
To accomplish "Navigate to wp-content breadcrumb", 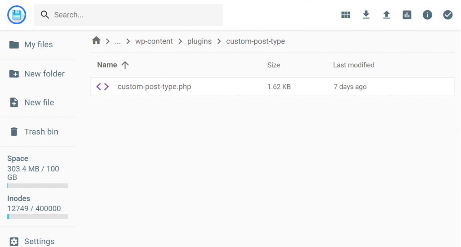I will tap(154, 41).
